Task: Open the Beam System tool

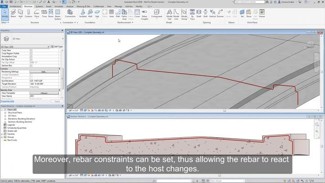Action: point(57,15)
